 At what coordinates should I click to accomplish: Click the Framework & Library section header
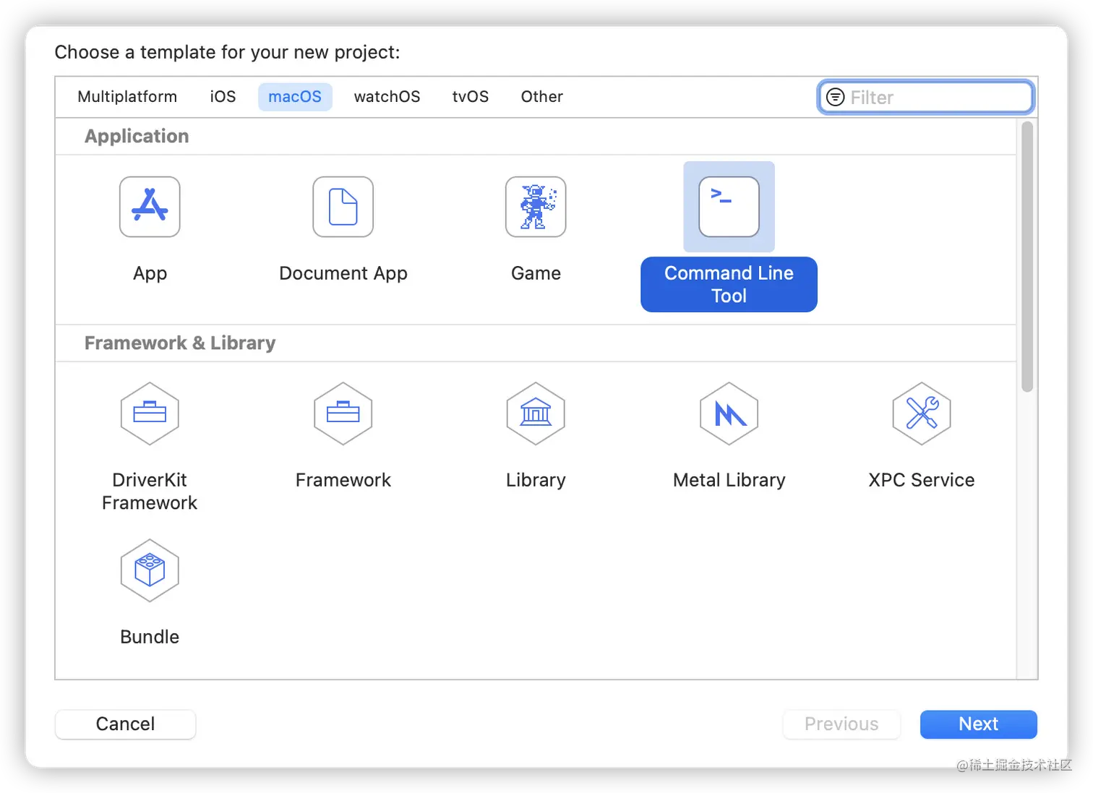coord(180,343)
